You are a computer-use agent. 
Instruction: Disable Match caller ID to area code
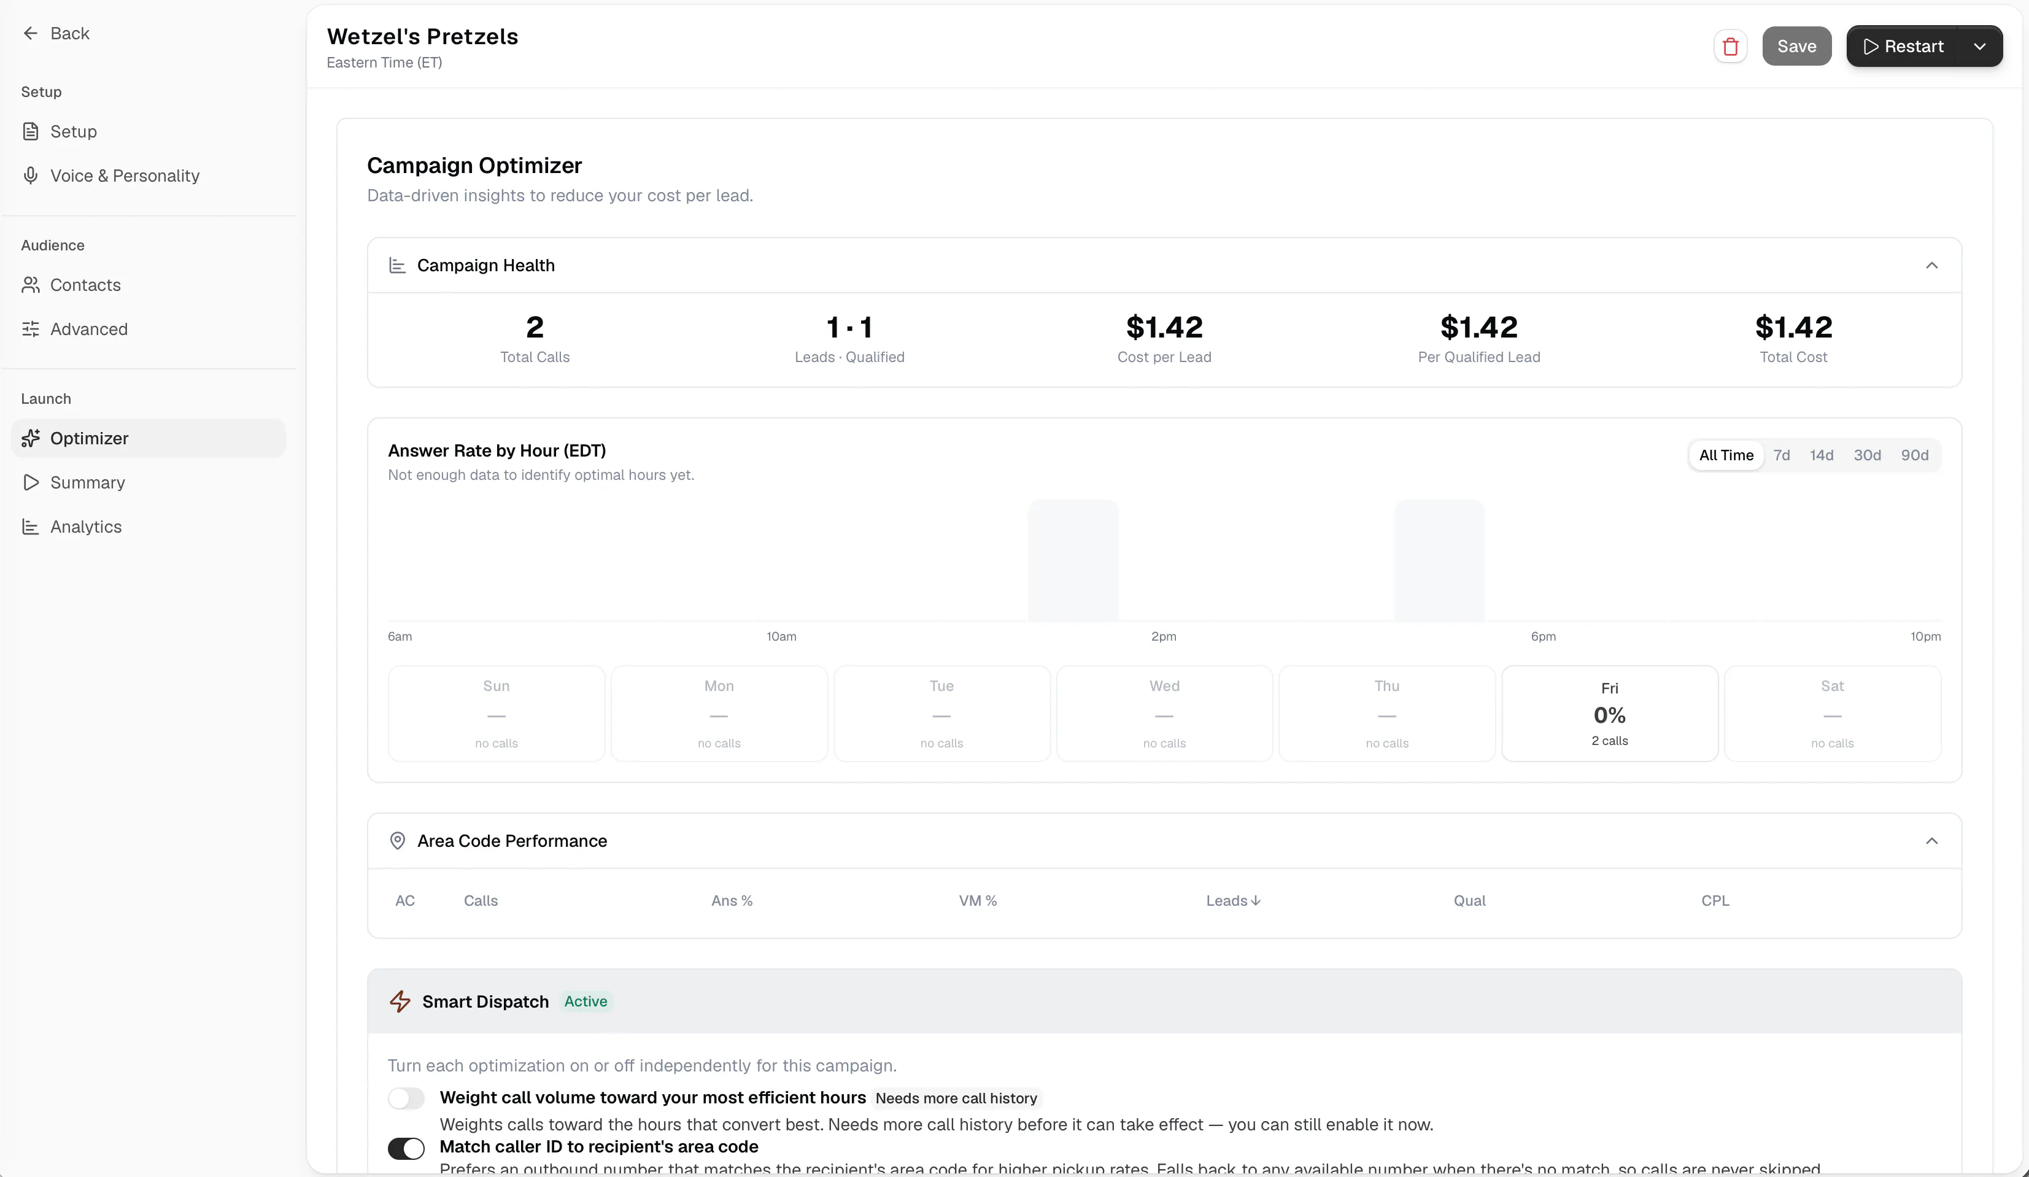406,1148
